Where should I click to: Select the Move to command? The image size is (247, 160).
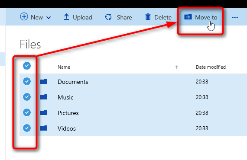tap(206, 17)
